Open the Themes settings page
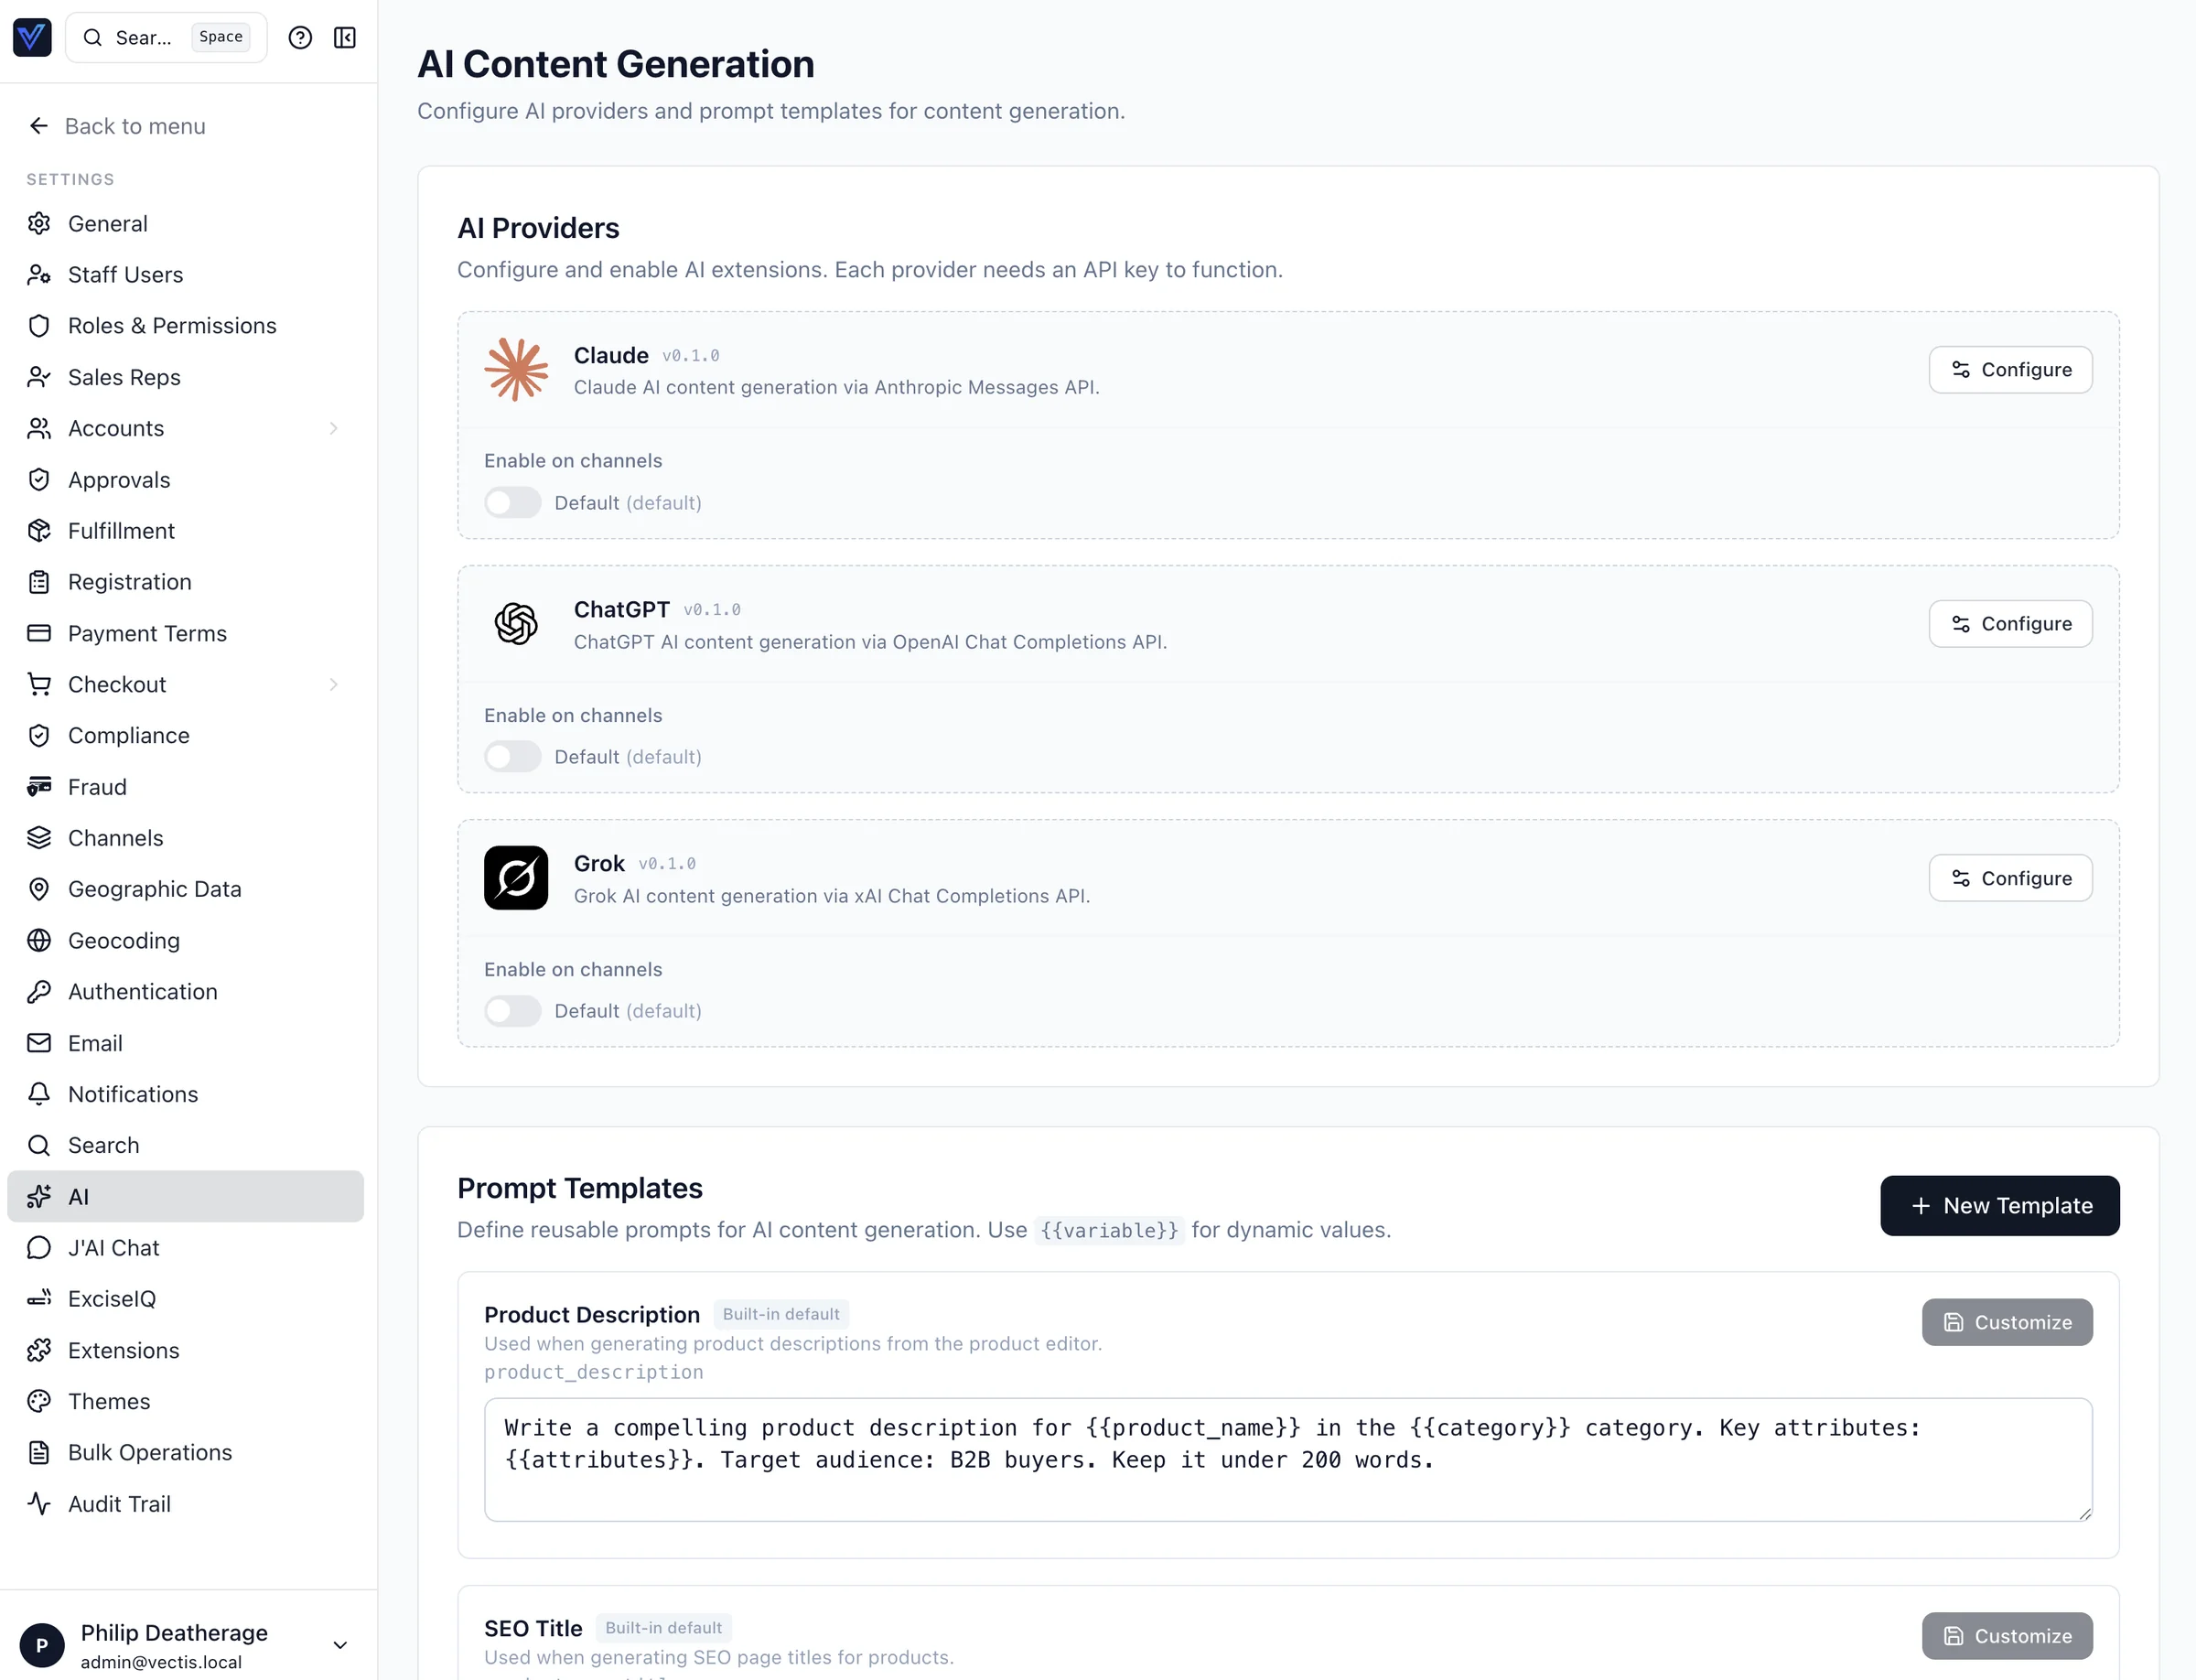2196x1680 pixels. 109,1401
